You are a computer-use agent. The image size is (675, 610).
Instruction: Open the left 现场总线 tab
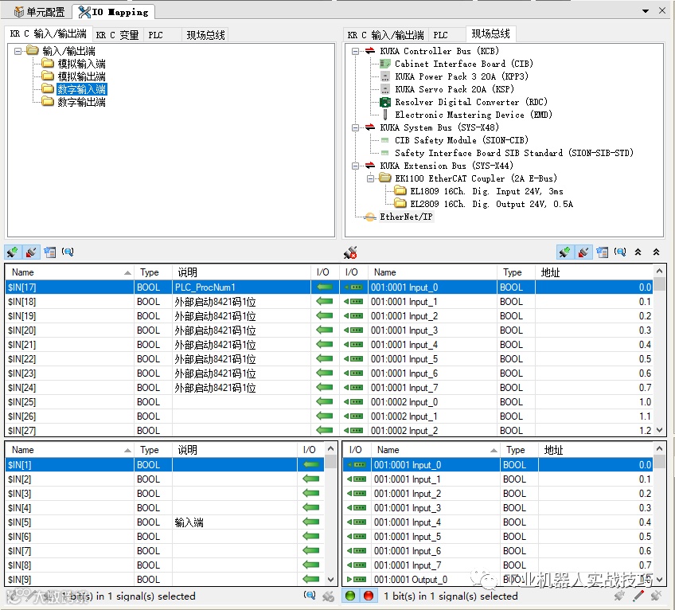pos(206,35)
